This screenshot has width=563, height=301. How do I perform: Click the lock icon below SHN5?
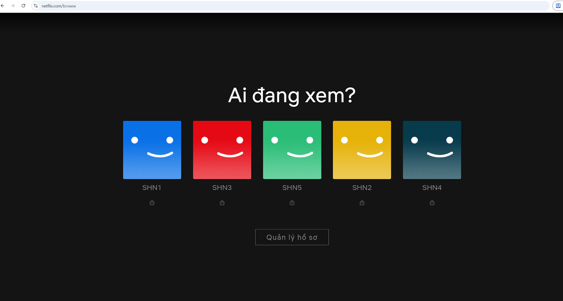point(292,203)
